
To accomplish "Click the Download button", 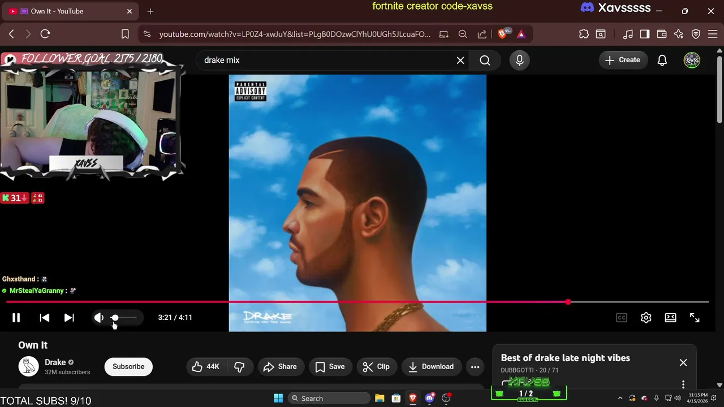I will tap(432, 367).
